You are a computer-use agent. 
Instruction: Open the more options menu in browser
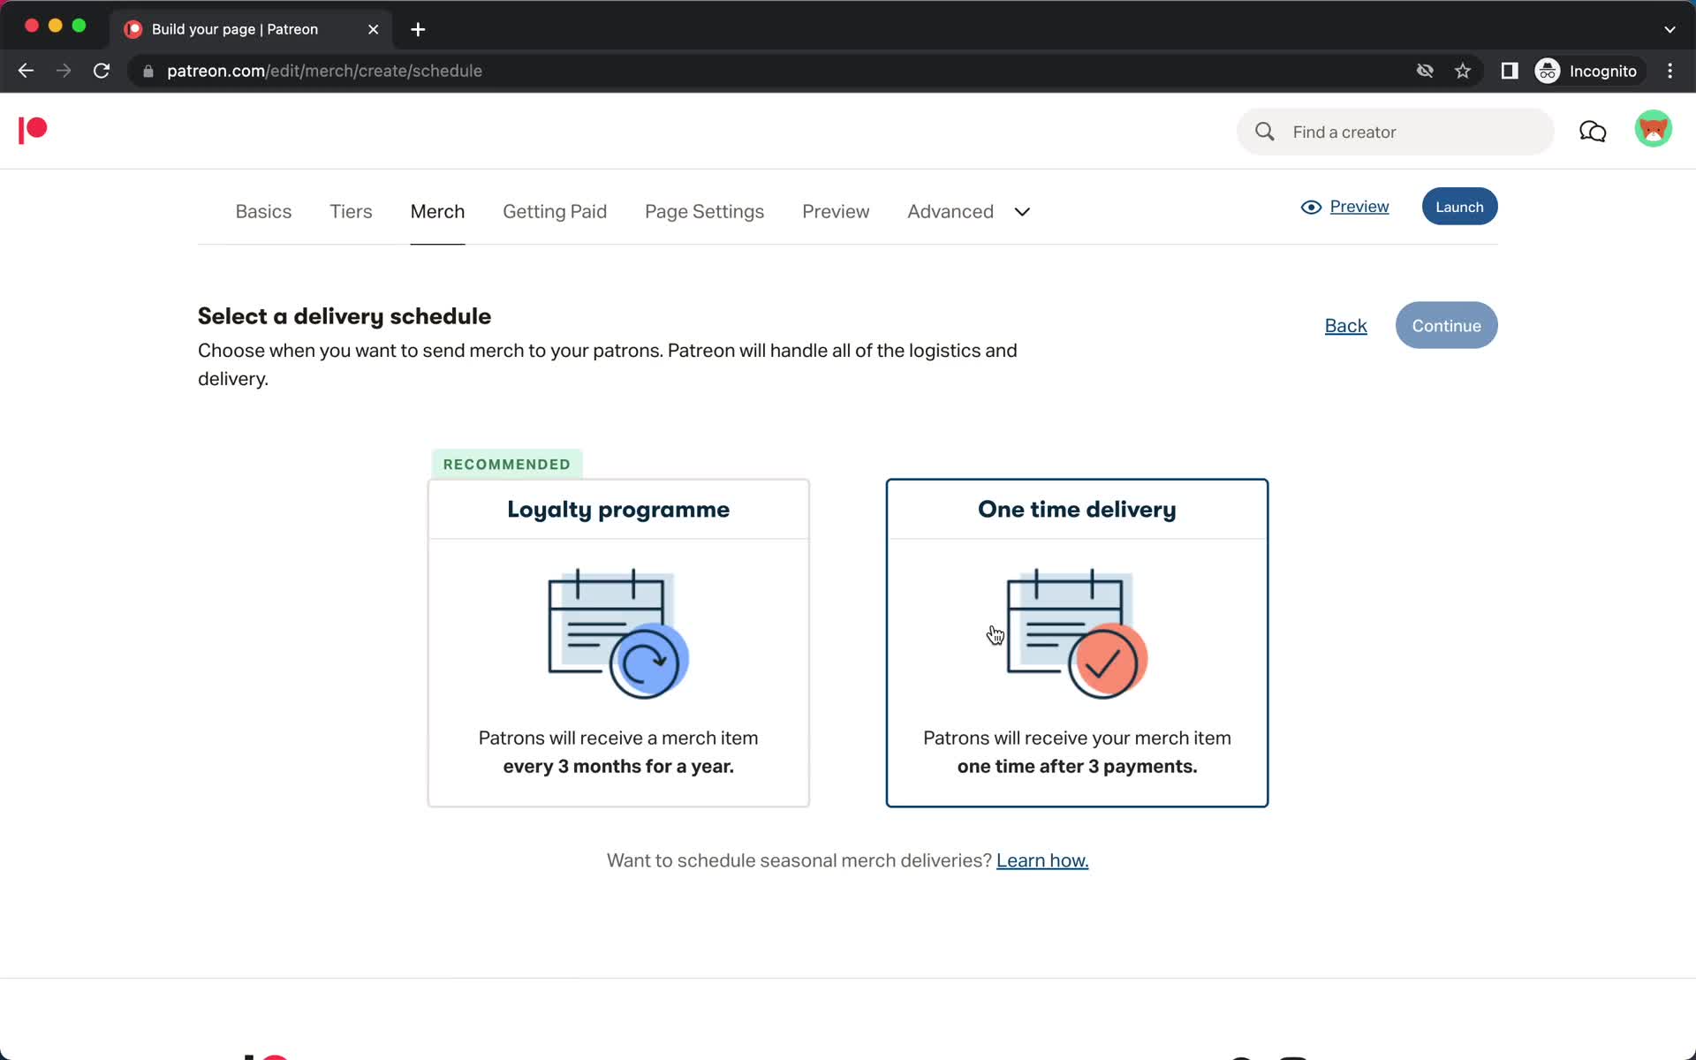click(x=1673, y=71)
